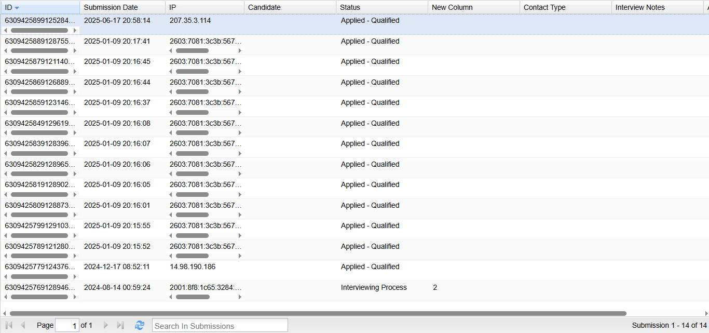Screen dimensions: 709x333
Task: Focus the page number input box
Action: (67, 326)
